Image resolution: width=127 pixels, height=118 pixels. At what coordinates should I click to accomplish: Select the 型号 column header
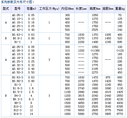click(18, 9)
